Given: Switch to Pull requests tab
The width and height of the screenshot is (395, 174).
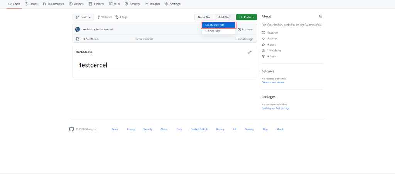Looking at the screenshot, I should tap(53, 4).
